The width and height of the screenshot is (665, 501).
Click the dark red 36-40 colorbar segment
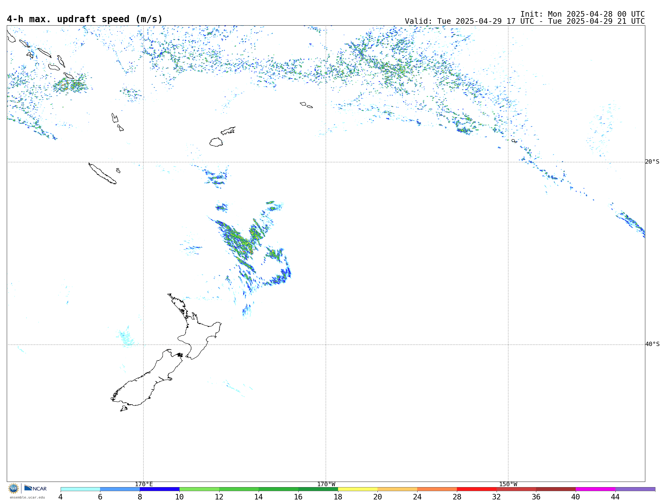point(556,489)
